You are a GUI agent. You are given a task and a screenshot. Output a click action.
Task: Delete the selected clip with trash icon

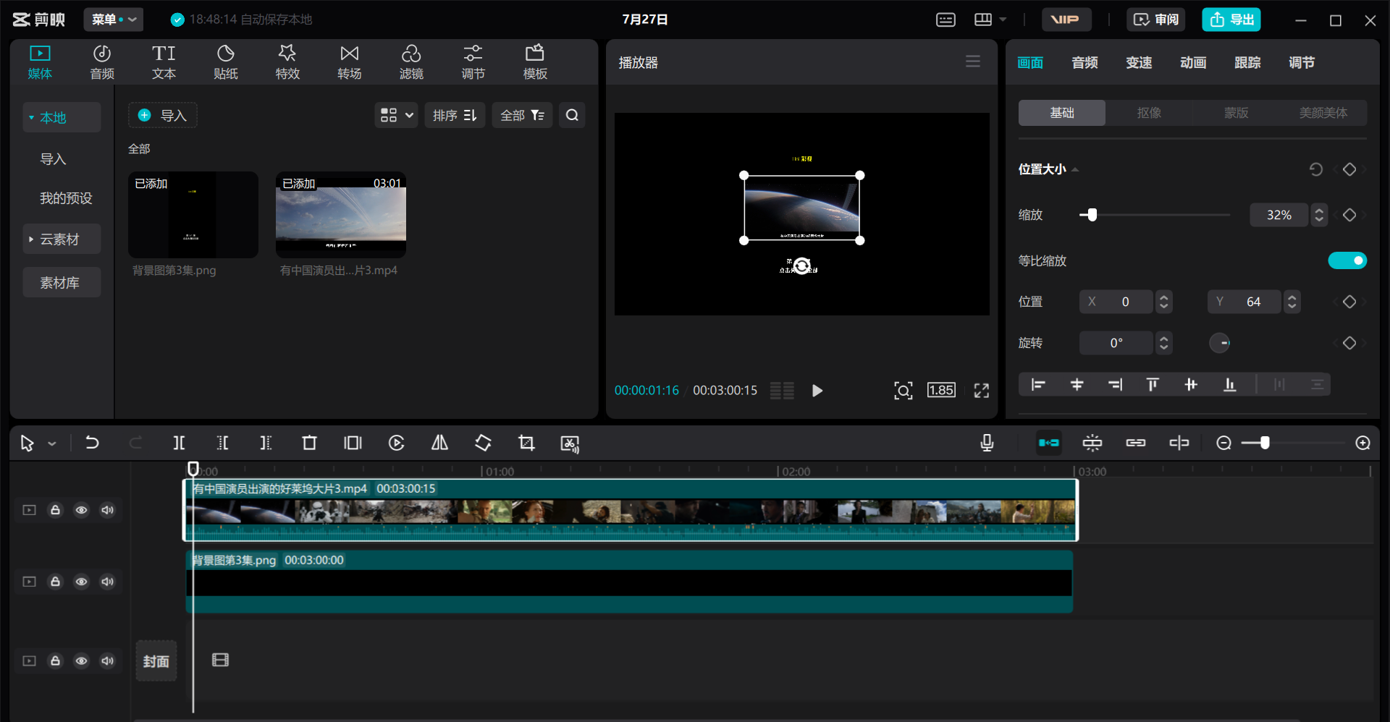(309, 443)
